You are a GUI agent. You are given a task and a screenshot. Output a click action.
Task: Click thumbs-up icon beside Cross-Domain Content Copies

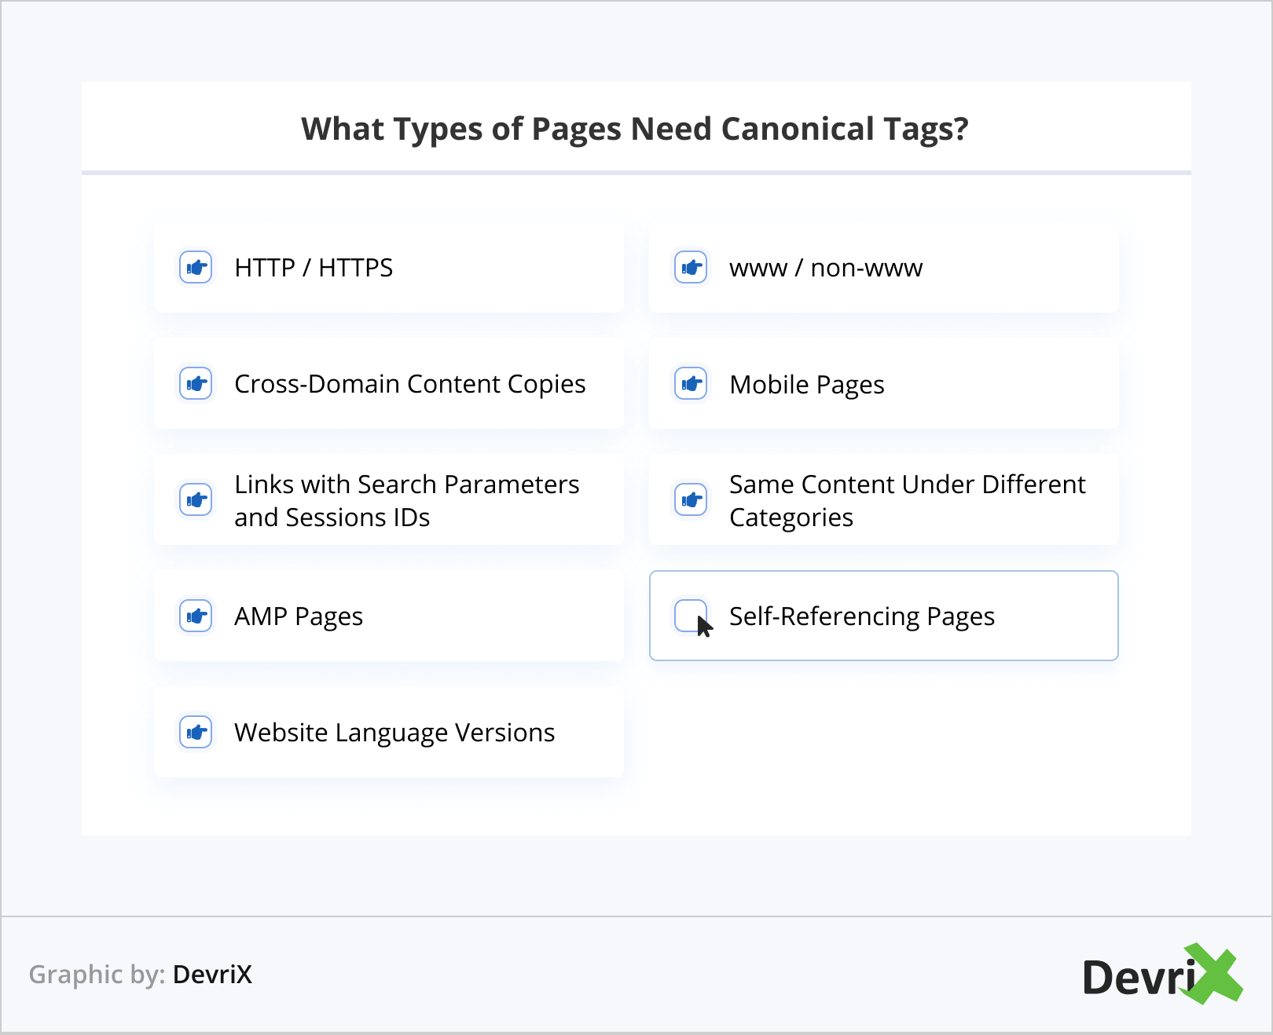click(196, 384)
